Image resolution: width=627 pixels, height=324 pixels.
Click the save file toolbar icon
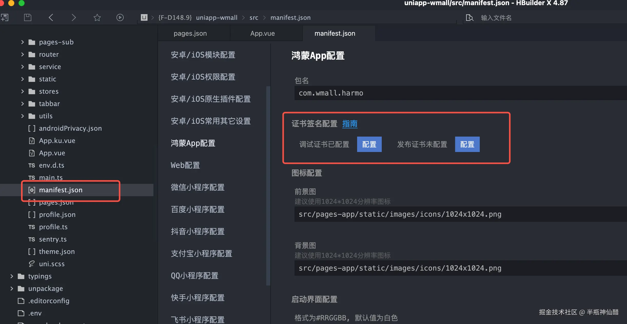pos(27,17)
